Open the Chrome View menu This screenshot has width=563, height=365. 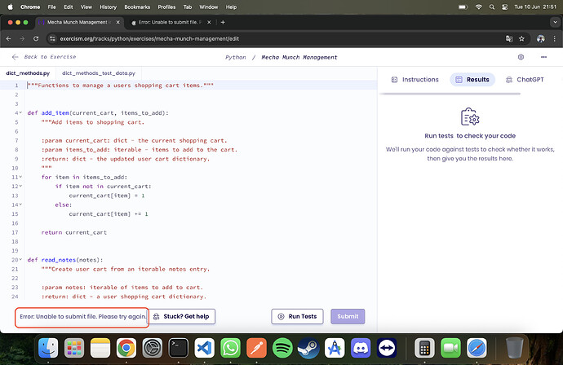click(x=86, y=7)
